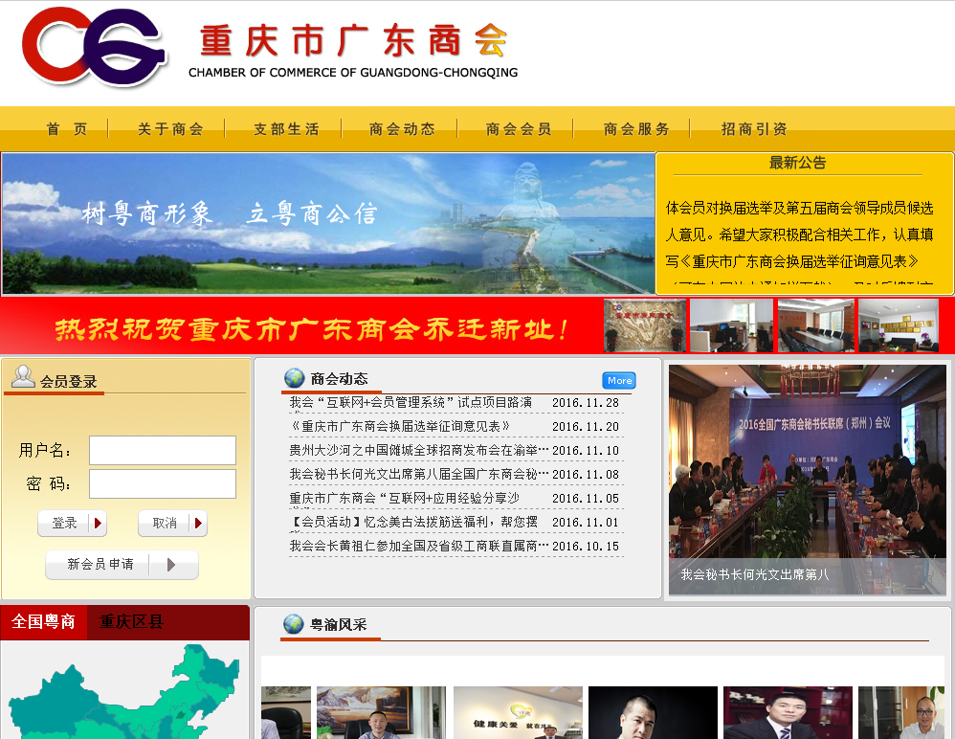Image resolution: width=955 pixels, height=739 pixels.
Task: Open news 重庆市广东商会“互联网+应用经验分享沙
Action: (405, 499)
